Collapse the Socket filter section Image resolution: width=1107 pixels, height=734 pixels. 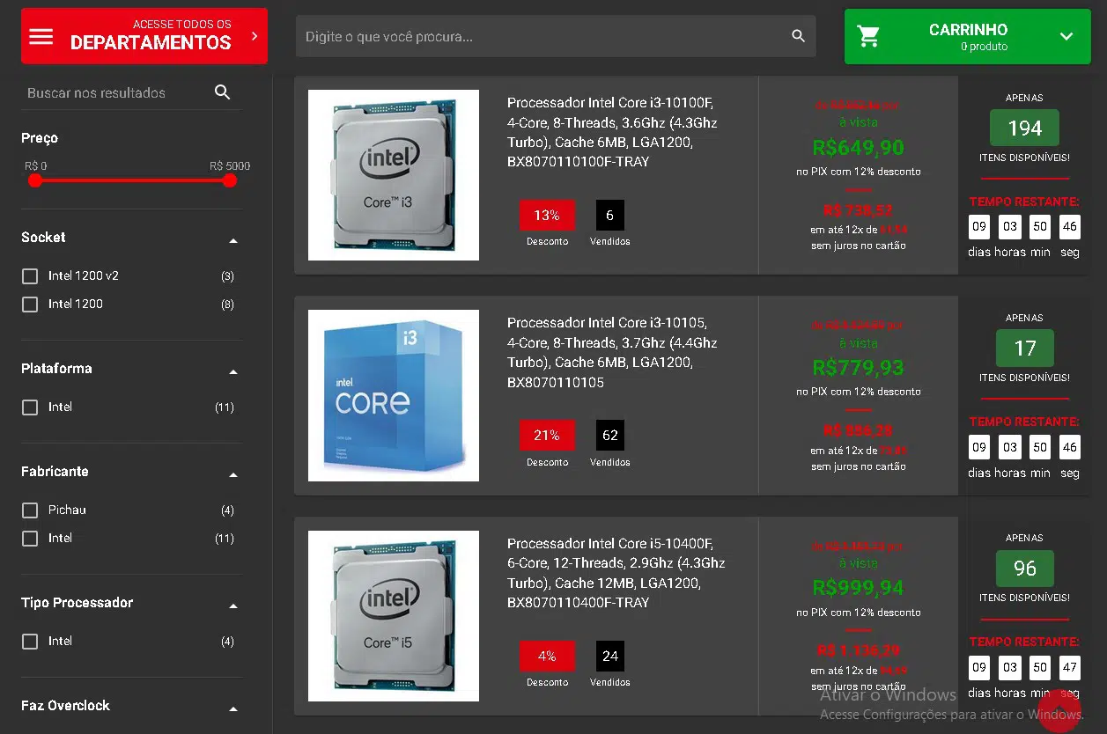click(x=233, y=240)
